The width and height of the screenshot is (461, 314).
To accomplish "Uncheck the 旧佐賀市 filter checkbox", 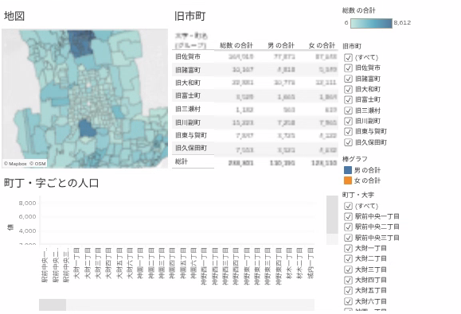I will (348, 68).
